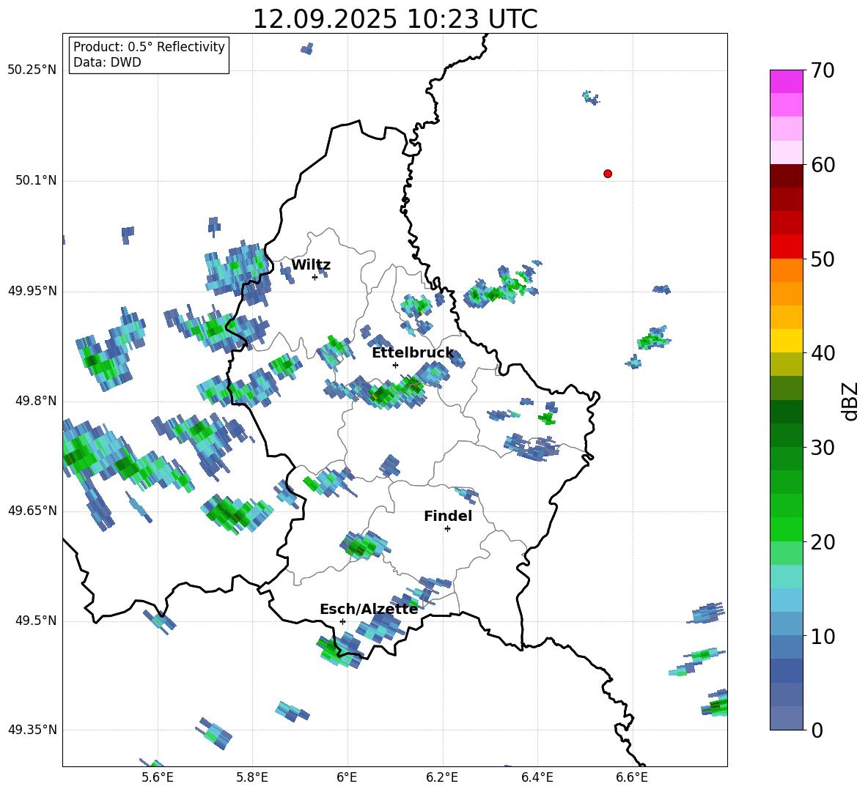Click the Wiltz city label
868x792 pixels.
311,265
